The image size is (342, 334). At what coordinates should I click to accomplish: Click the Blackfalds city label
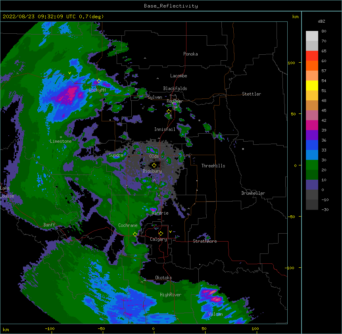point(175,88)
